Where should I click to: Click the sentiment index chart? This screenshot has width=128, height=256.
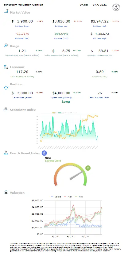tap(67, 130)
